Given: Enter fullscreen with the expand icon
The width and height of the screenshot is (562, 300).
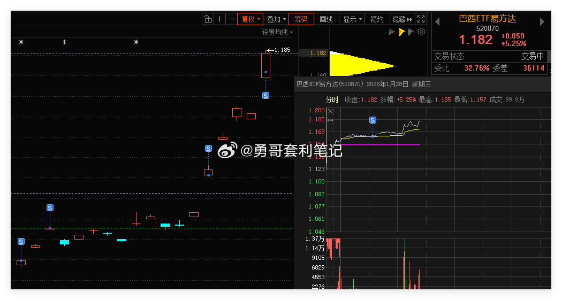Looking at the screenshot, I should [x=421, y=19].
